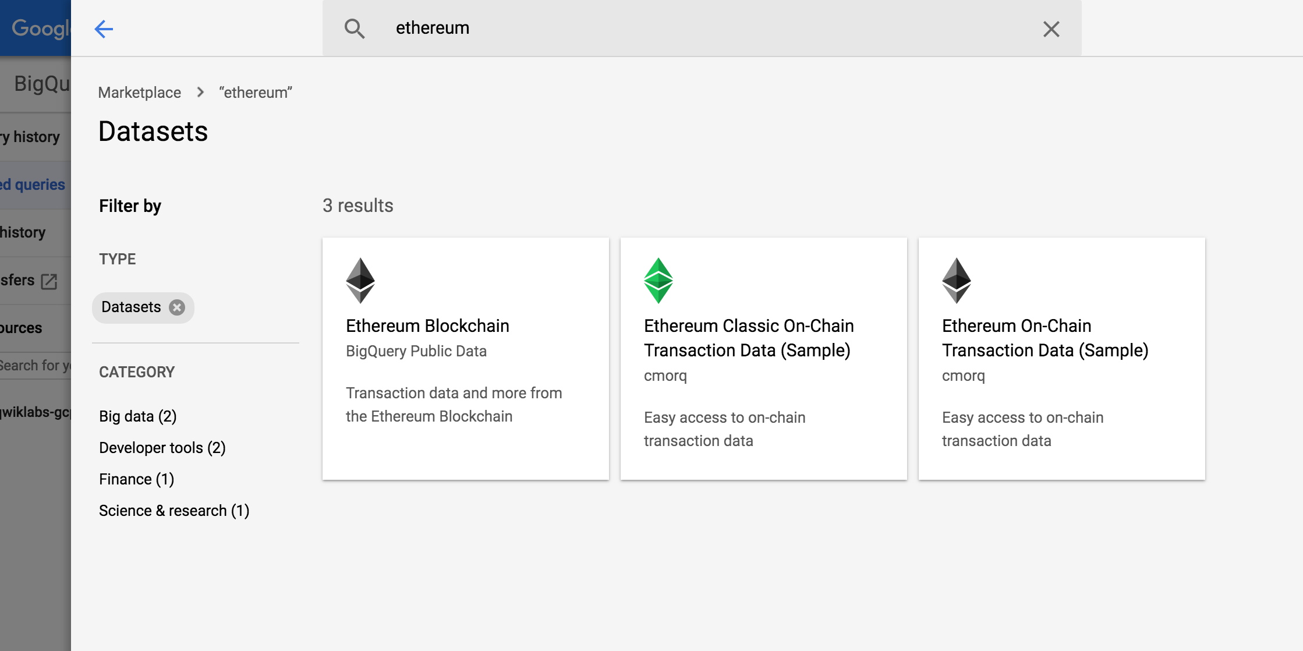Click the Ethereum Blockchain diamond logo

[x=360, y=281]
